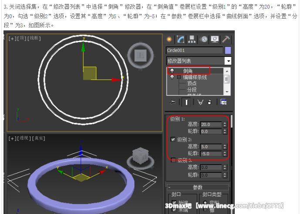Click the 级别 2 高度 spinner arrows

point(225,147)
